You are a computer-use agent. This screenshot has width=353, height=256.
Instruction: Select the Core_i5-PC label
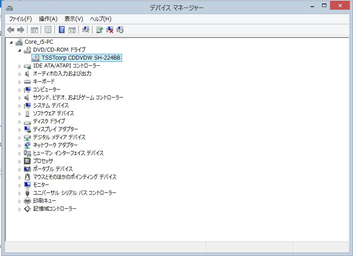tap(39, 42)
